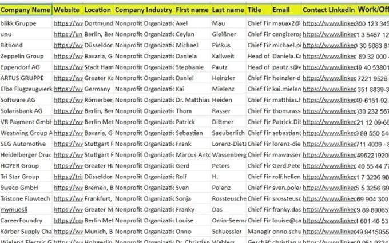Click the email cell starting franky.das
Screen dimensions: 389x243
[286, 209]
